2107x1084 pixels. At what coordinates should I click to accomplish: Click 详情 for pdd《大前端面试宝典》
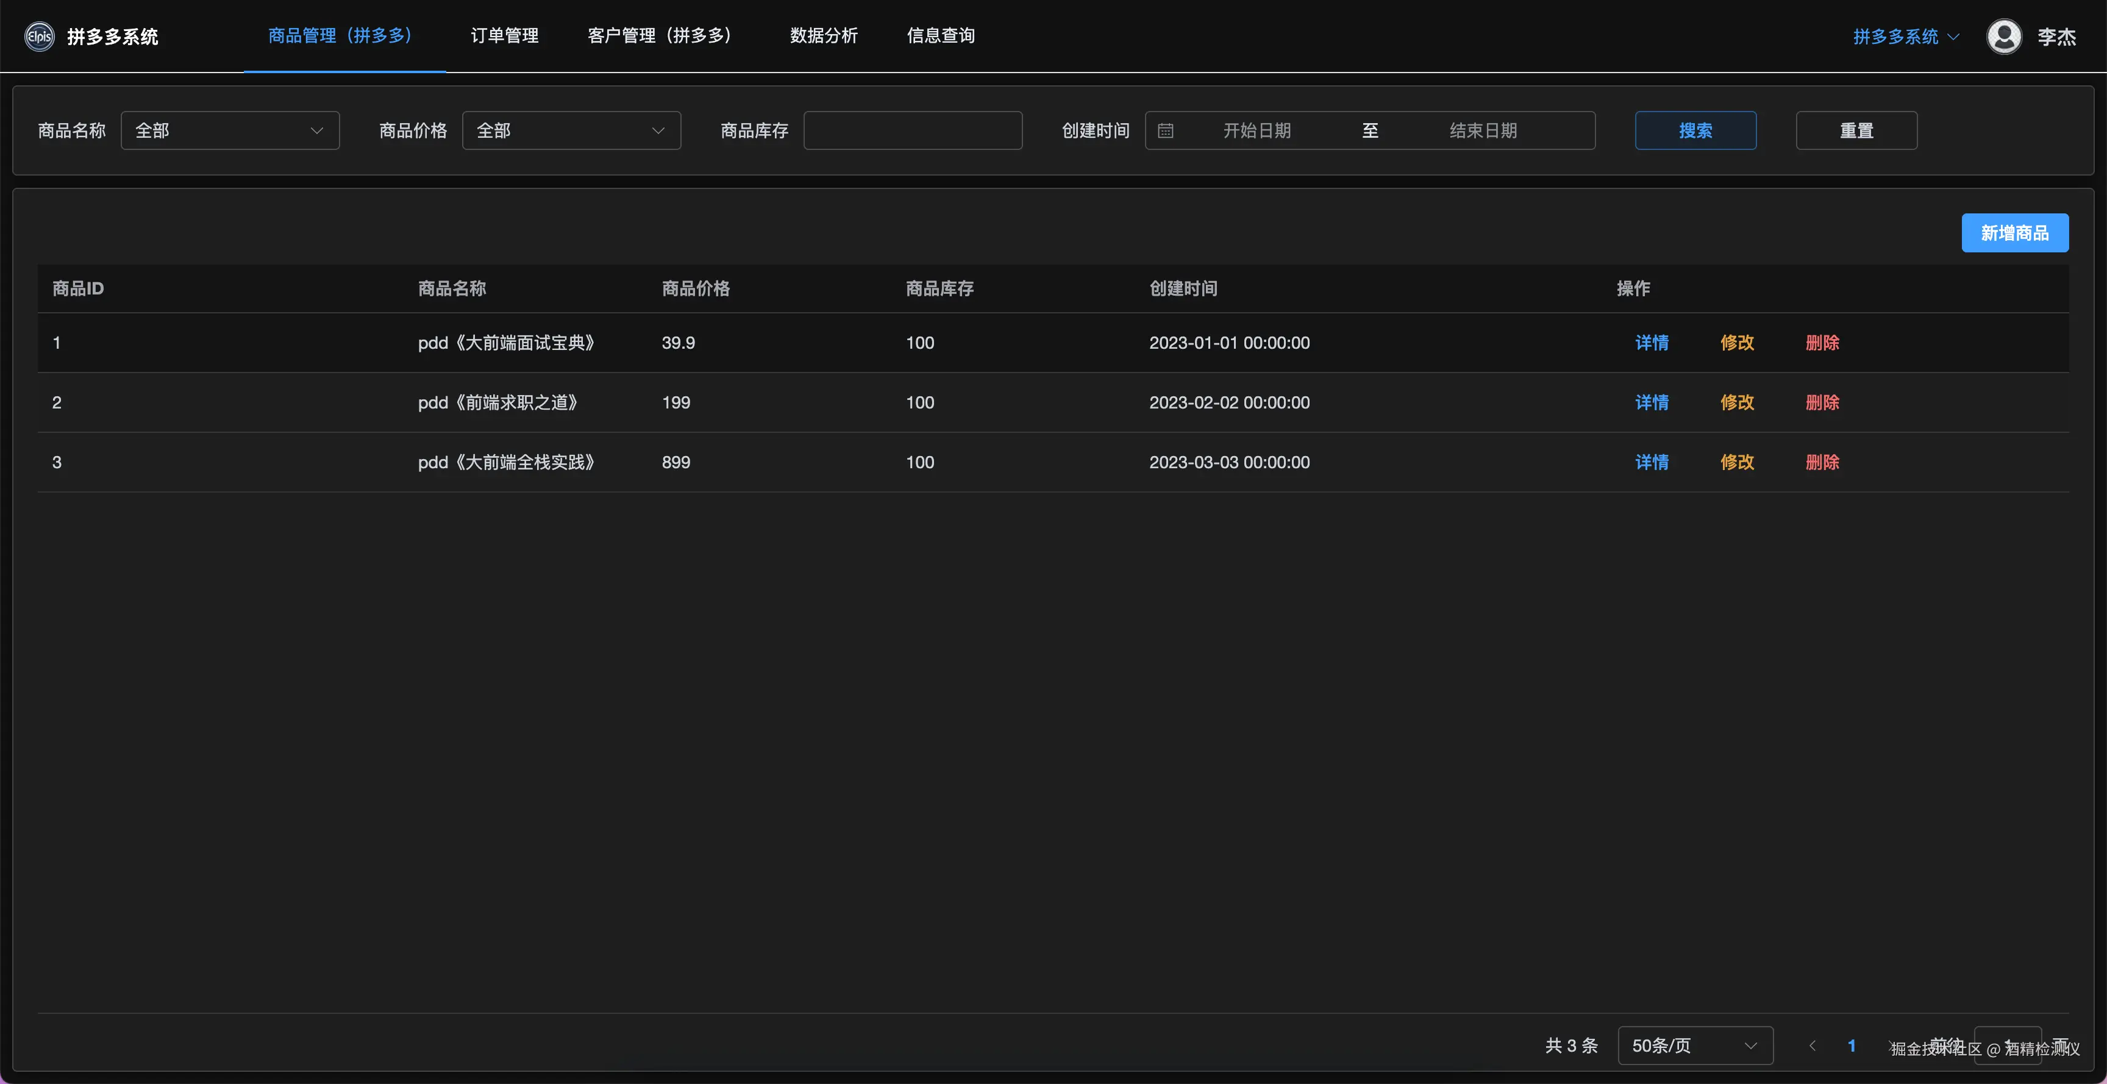point(1652,343)
